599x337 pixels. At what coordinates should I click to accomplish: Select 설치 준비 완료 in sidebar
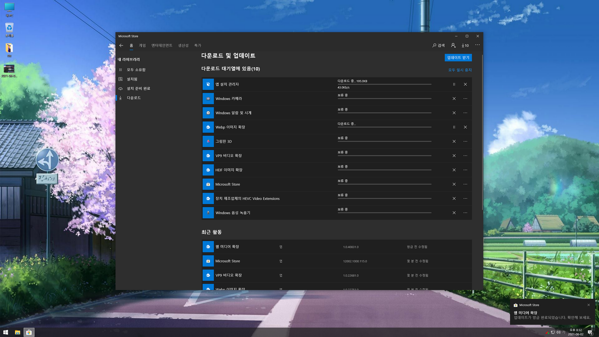pos(138,89)
